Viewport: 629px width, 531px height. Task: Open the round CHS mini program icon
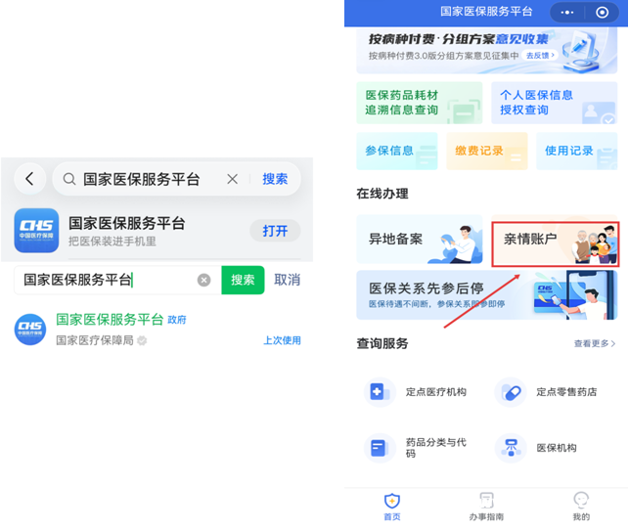pyautogui.click(x=30, y=330)
